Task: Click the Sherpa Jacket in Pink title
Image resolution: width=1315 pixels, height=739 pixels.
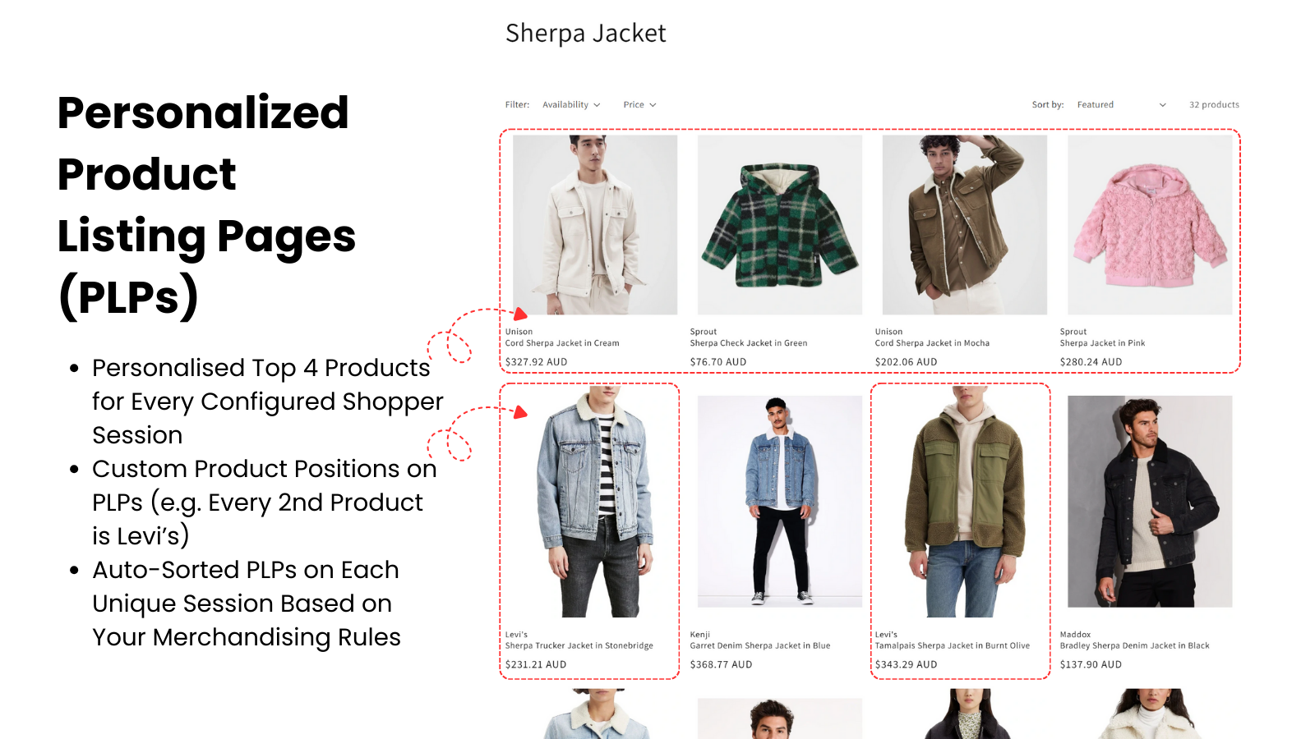Action: click(x=1102, y=343)
